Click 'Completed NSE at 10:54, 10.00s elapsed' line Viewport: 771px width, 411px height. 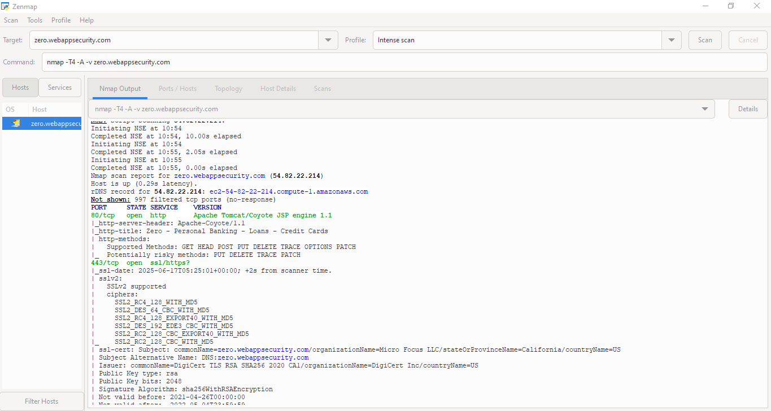[166, 136]
